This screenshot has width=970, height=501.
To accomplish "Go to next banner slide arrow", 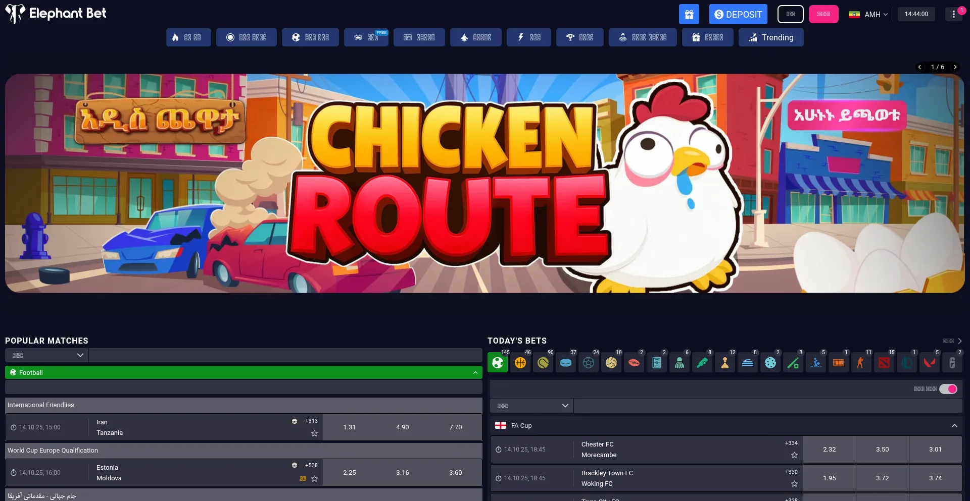I will click(x=955, y=67).
